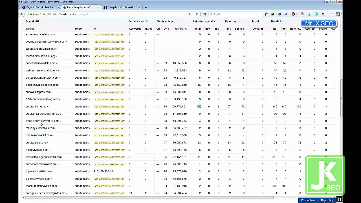The height and width of the screenshot is (203, 361).
Task: Open the Grammarly extension icon
Action: (316, 14)
